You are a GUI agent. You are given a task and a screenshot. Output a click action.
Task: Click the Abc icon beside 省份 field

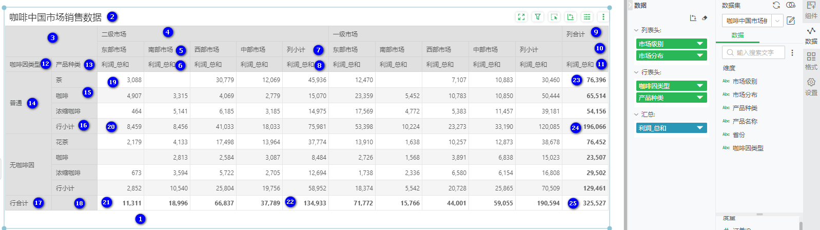click(x=726, y=135)
